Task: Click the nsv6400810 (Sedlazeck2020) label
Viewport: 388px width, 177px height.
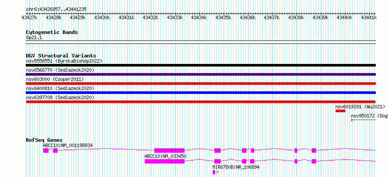Action: [60, 88]
